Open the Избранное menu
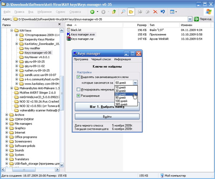The width and height of the screenshot is (215, 179). click(x=44, y=12)
